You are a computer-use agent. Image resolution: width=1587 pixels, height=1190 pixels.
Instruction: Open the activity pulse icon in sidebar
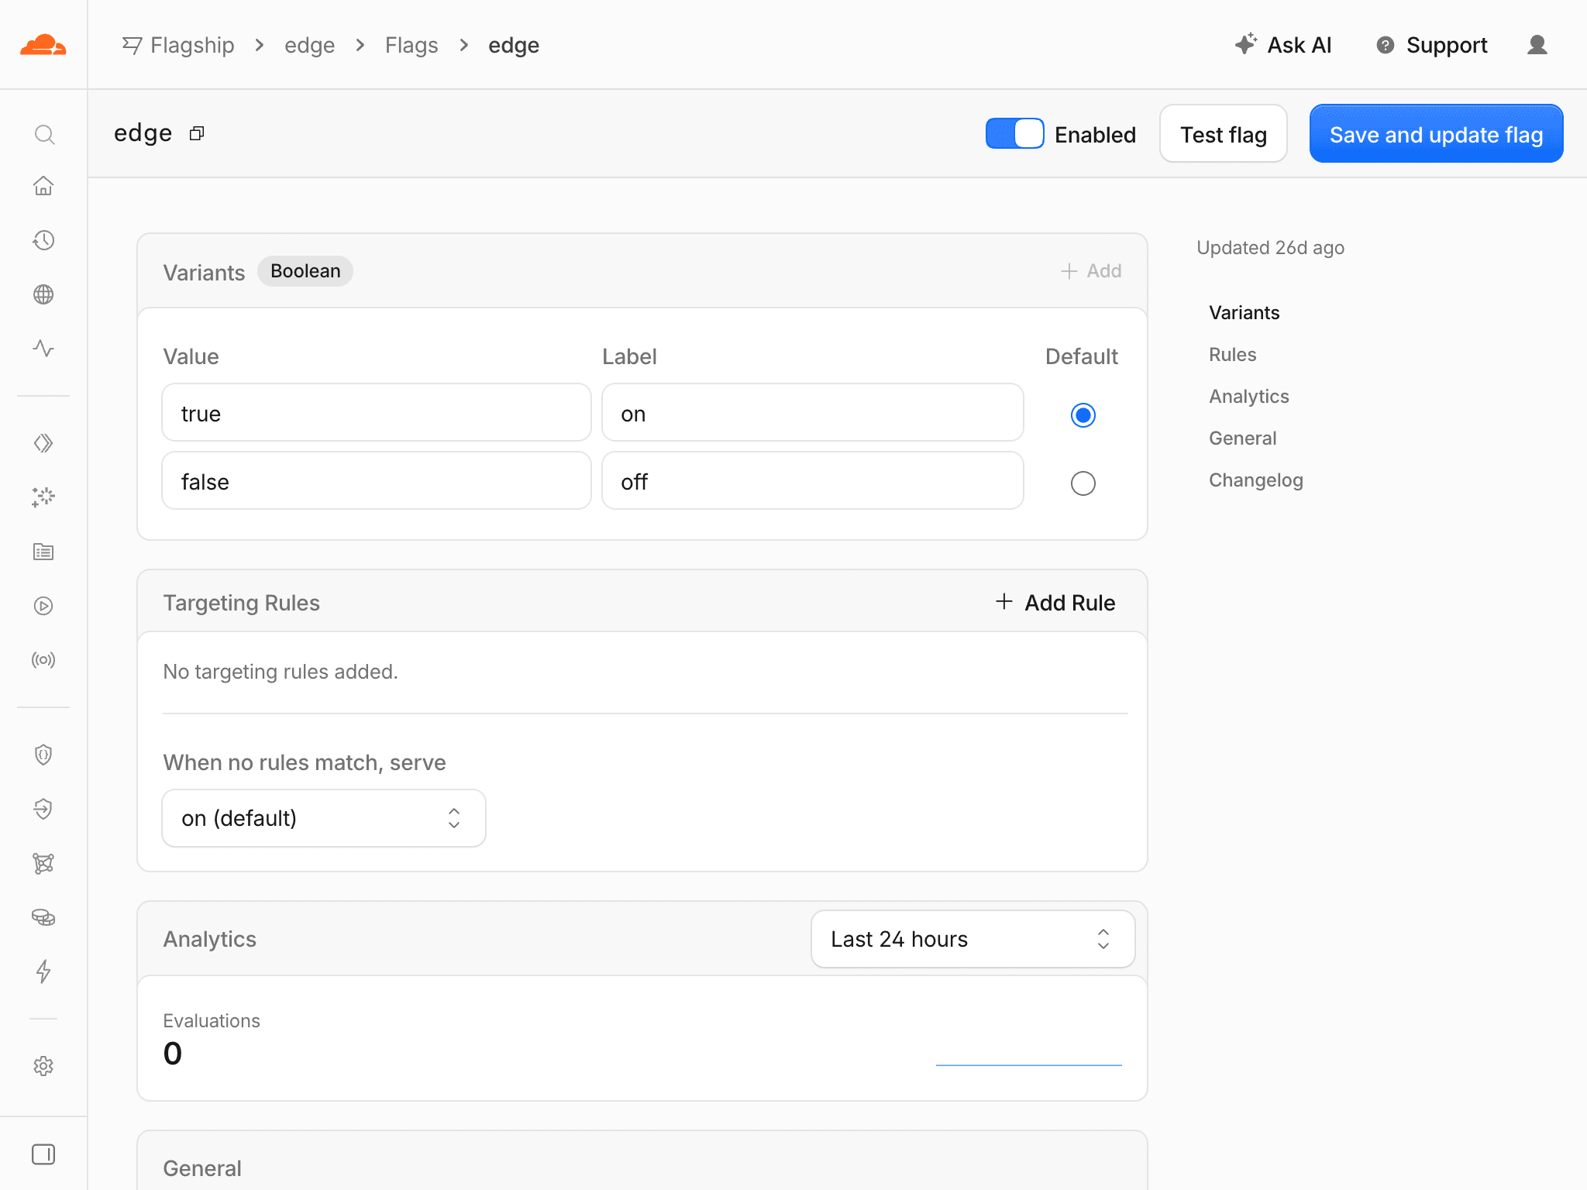(x=43, y=348)
